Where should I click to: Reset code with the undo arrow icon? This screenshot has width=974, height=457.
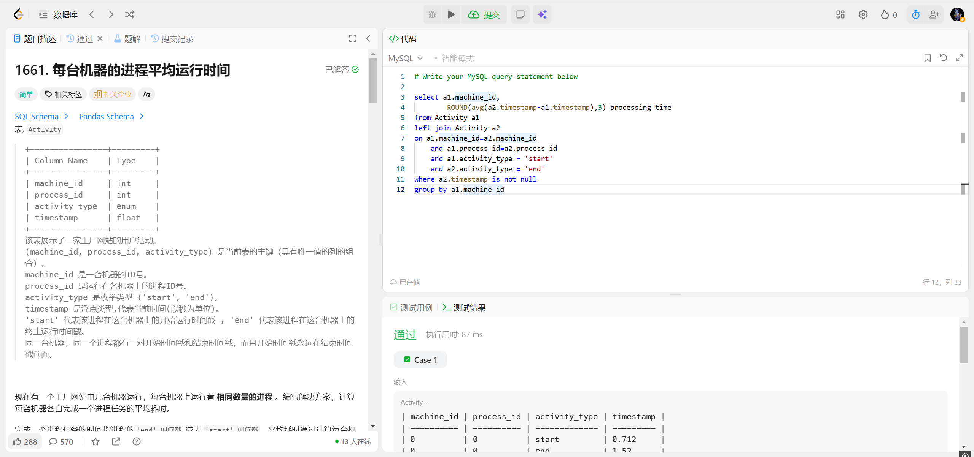click(943, 58)
